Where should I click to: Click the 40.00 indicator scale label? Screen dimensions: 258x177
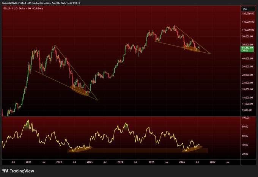click(x=245, y=145)
